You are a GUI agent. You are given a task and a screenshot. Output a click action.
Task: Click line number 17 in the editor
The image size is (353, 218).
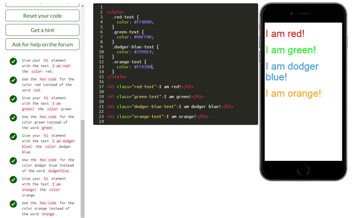click(x=101, y=86)
